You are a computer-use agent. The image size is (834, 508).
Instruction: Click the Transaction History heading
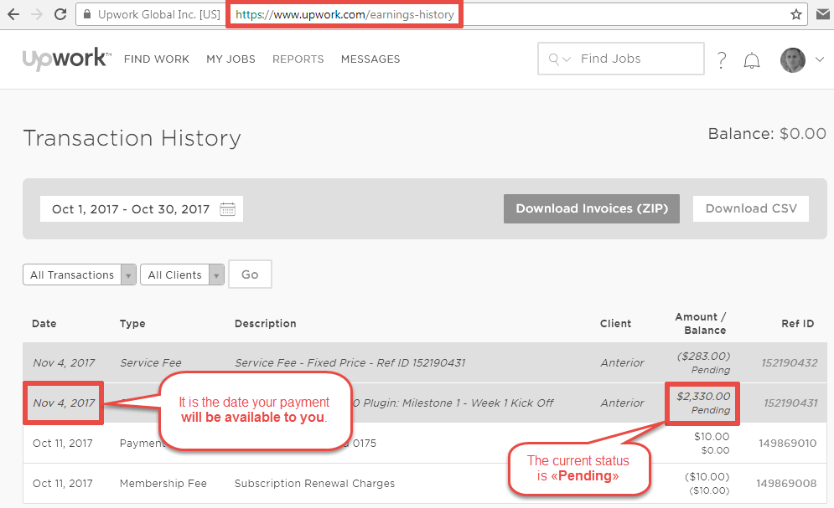click(132, 139)
